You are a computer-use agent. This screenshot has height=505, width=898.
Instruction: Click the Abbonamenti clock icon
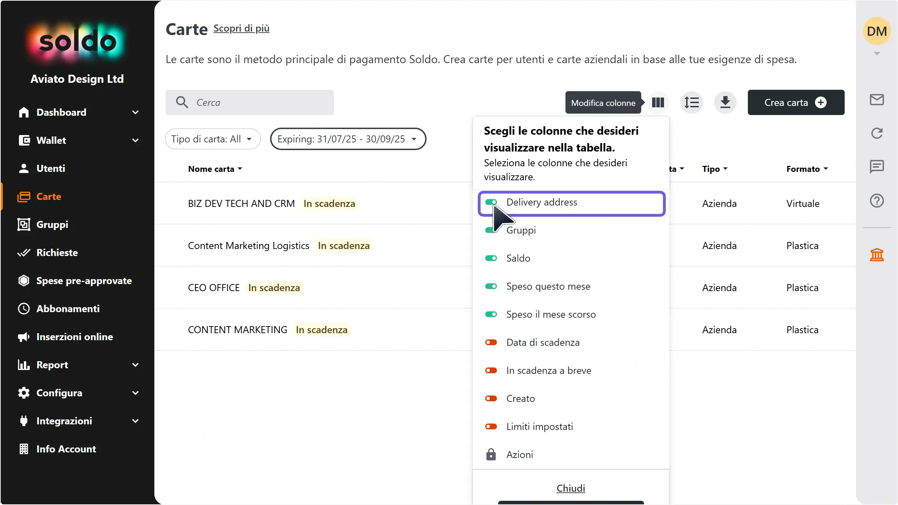[x=24, y=309]
